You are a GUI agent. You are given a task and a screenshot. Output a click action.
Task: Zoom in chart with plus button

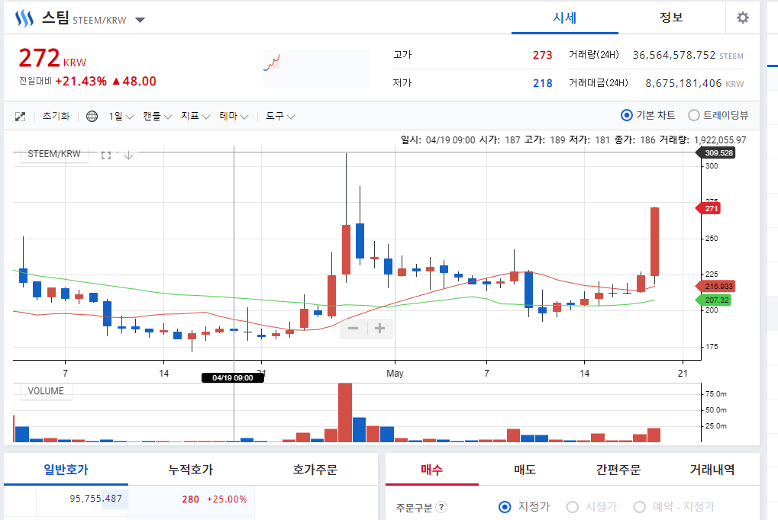point(380,328)
